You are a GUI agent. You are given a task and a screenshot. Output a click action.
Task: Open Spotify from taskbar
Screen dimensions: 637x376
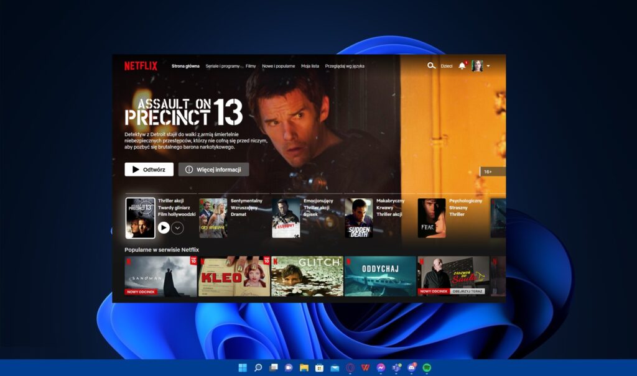coord(427,367)
